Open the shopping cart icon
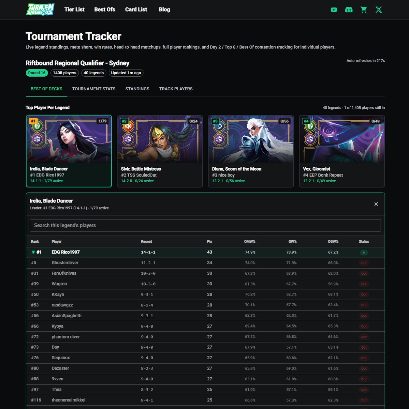 click(x=364, y=10)
